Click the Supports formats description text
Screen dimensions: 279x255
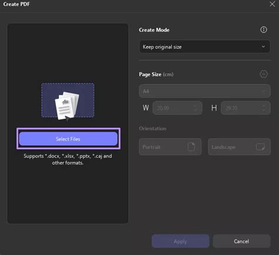coord(68,159)
